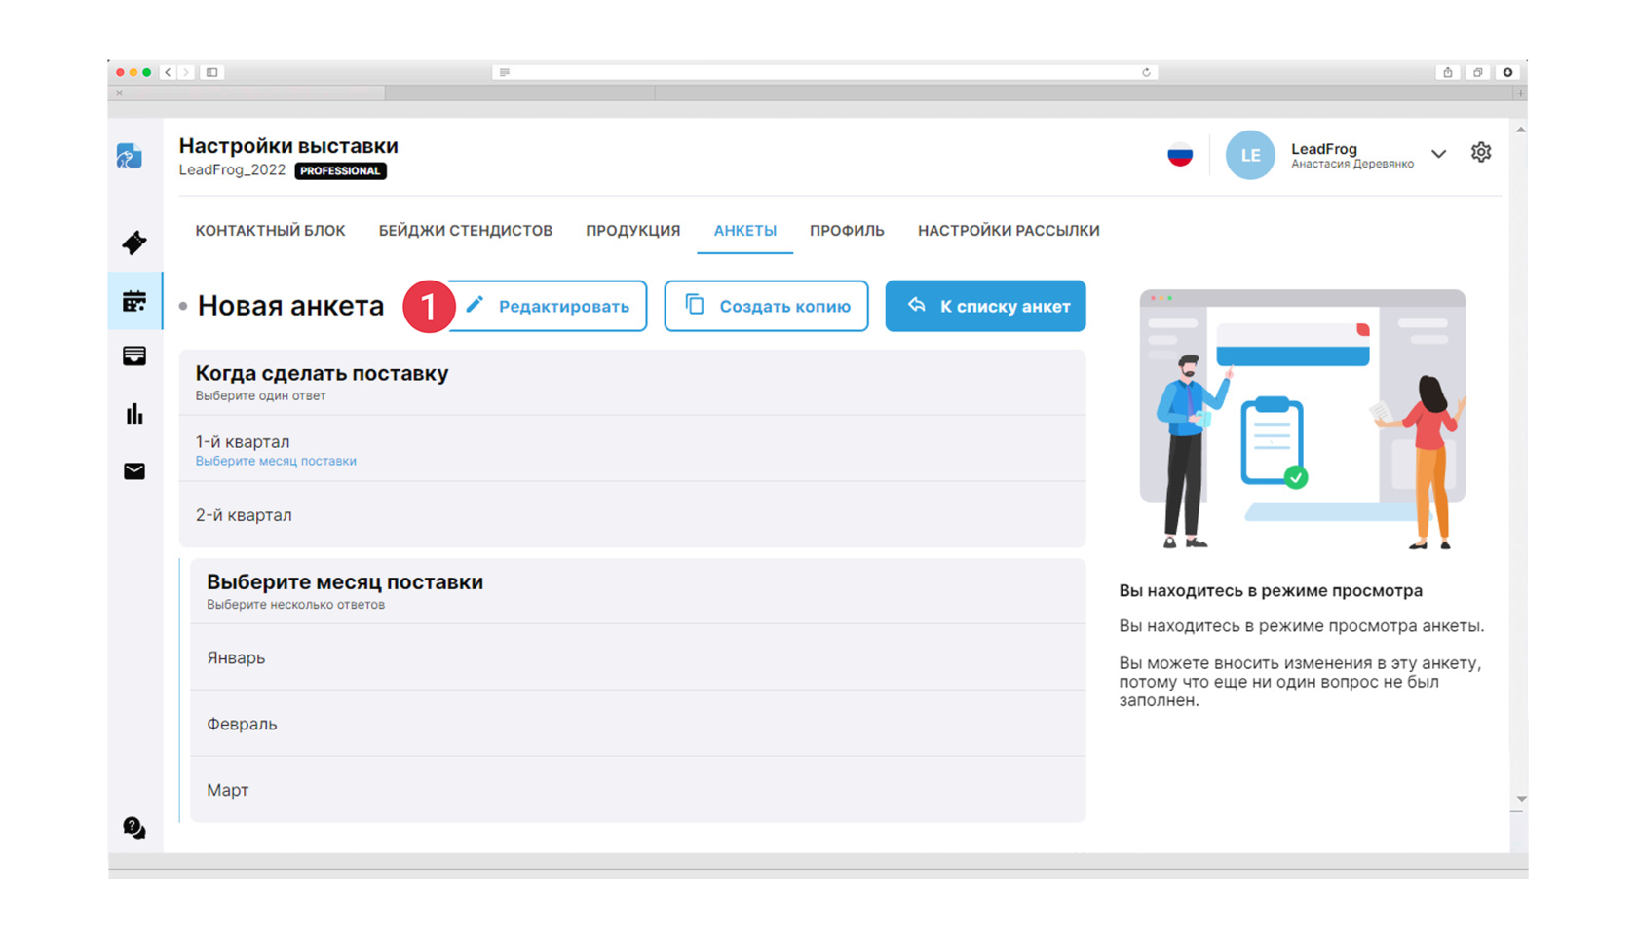Click К списку анкет button
1637x935 pixels.
pyautogui.click(x=985, y=306)
